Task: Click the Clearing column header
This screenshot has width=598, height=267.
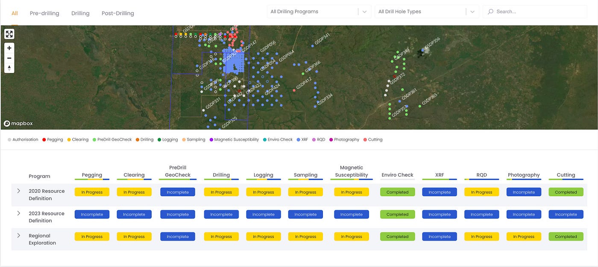Action: coord(134,175)
